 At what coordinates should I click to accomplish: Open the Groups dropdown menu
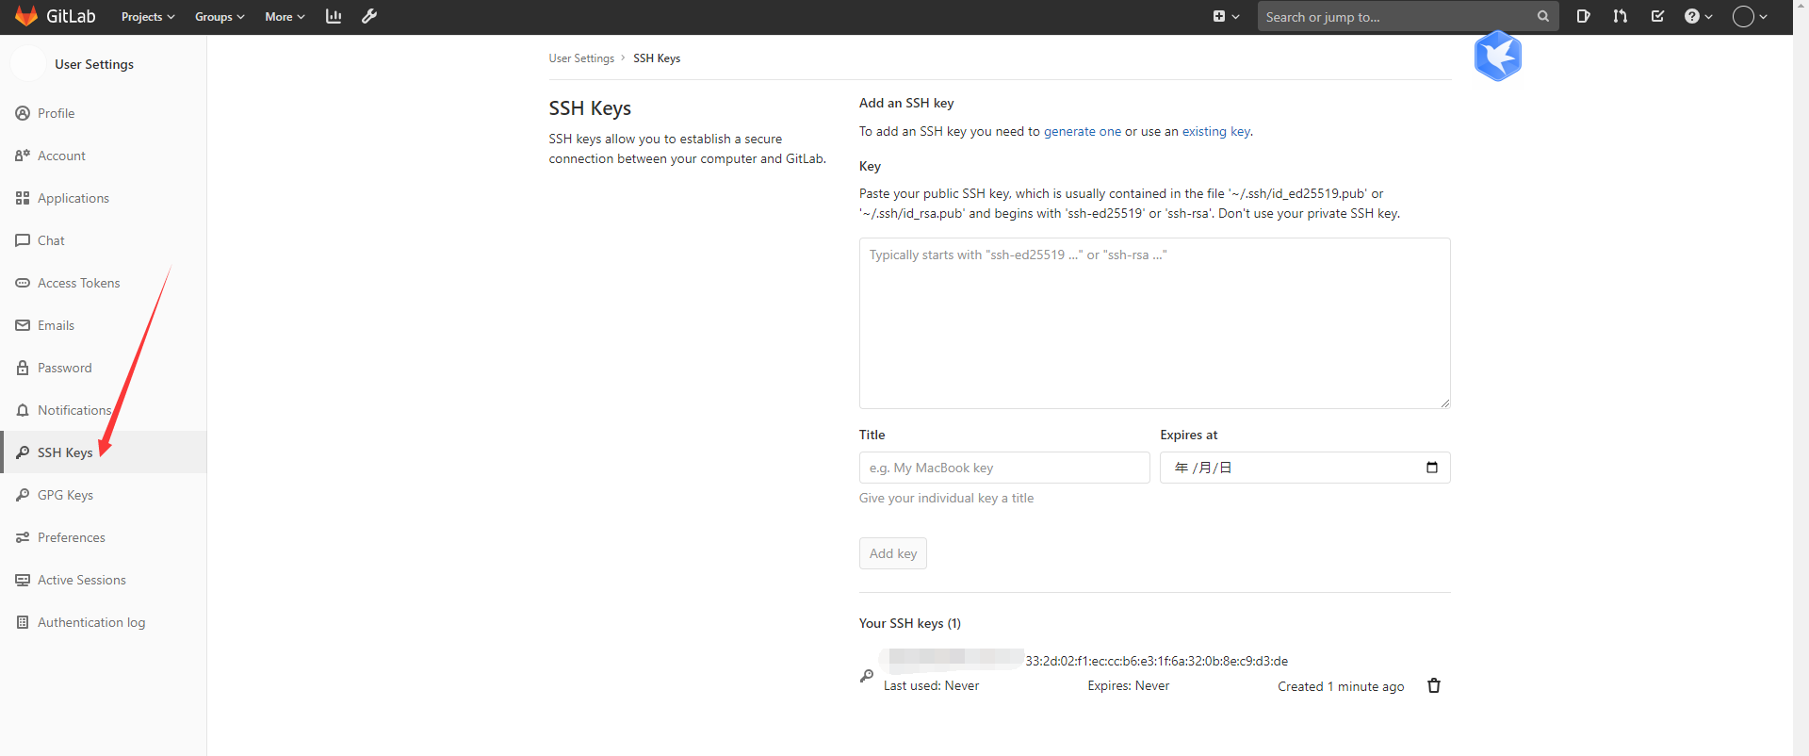point(220,17)
